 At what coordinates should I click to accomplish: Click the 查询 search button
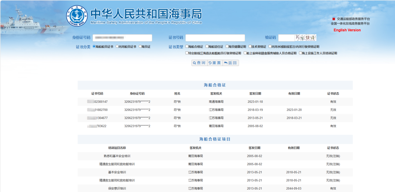pos(199,63)
